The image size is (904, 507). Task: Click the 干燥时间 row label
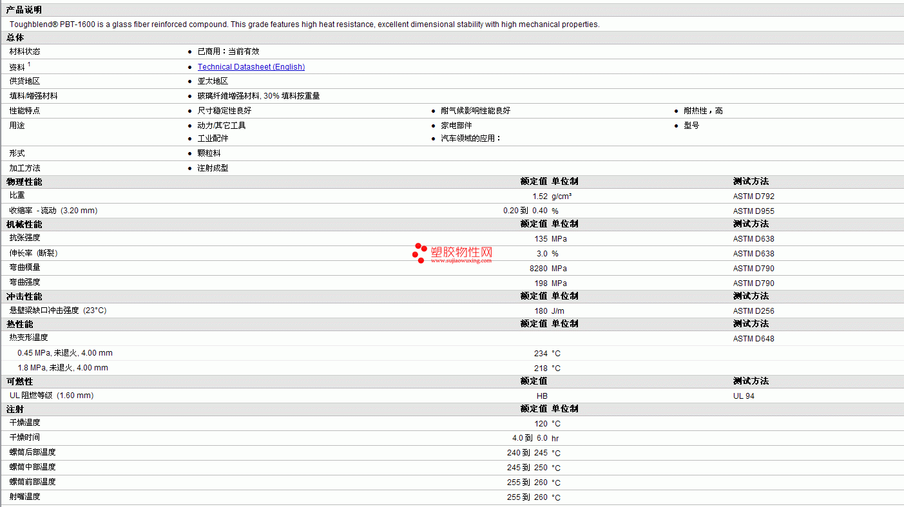pyautogui.click(x=24, y=437)
